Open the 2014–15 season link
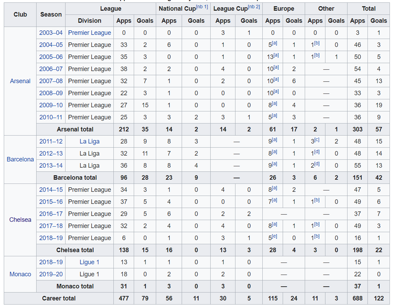This screenshot has height=307, width=393. [51, 190]
